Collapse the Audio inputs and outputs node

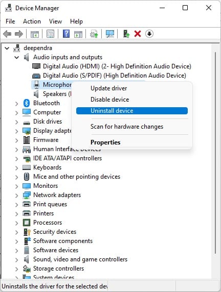point(17,57)
